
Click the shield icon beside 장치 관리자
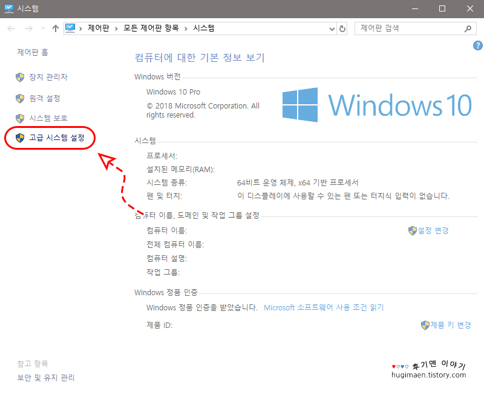point(20,77)
